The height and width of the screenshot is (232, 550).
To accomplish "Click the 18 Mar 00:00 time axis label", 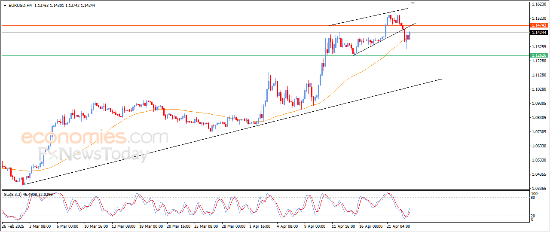I will coord(150,226).
